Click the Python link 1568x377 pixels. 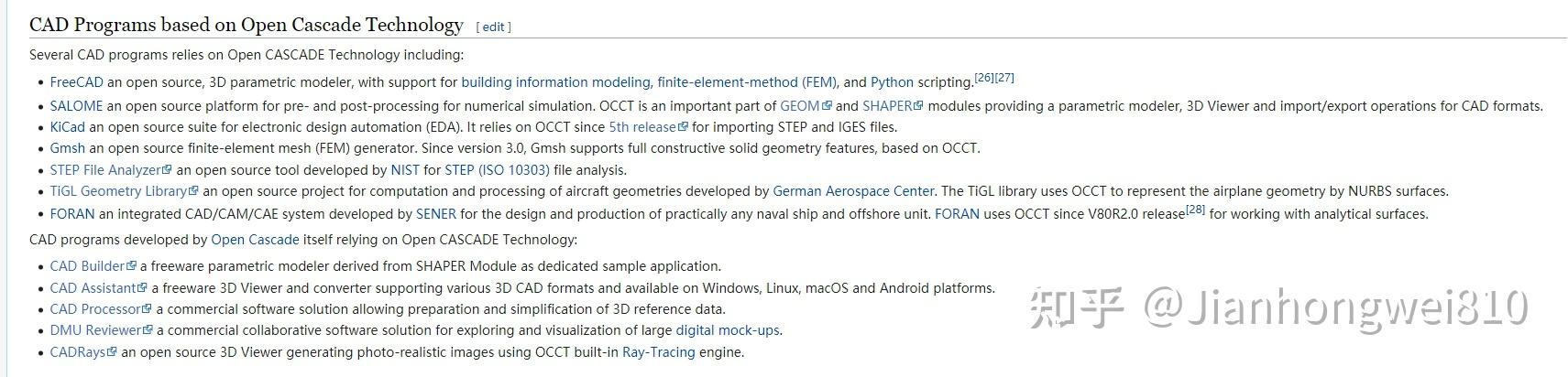coord(892,82)
